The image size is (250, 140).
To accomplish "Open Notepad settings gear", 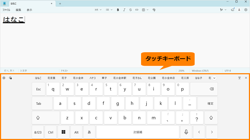I will pos(246,10).
